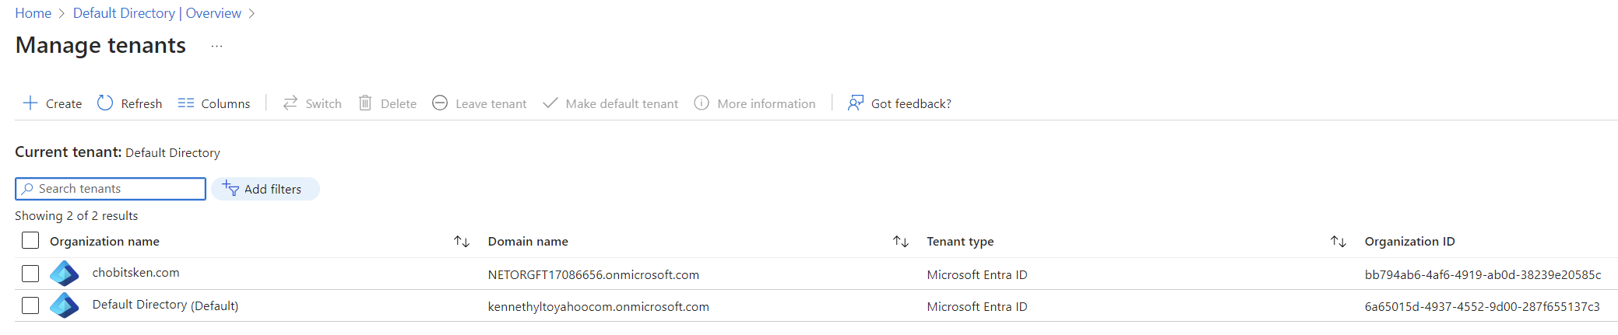Click the Domain name column header

[528, 242]
